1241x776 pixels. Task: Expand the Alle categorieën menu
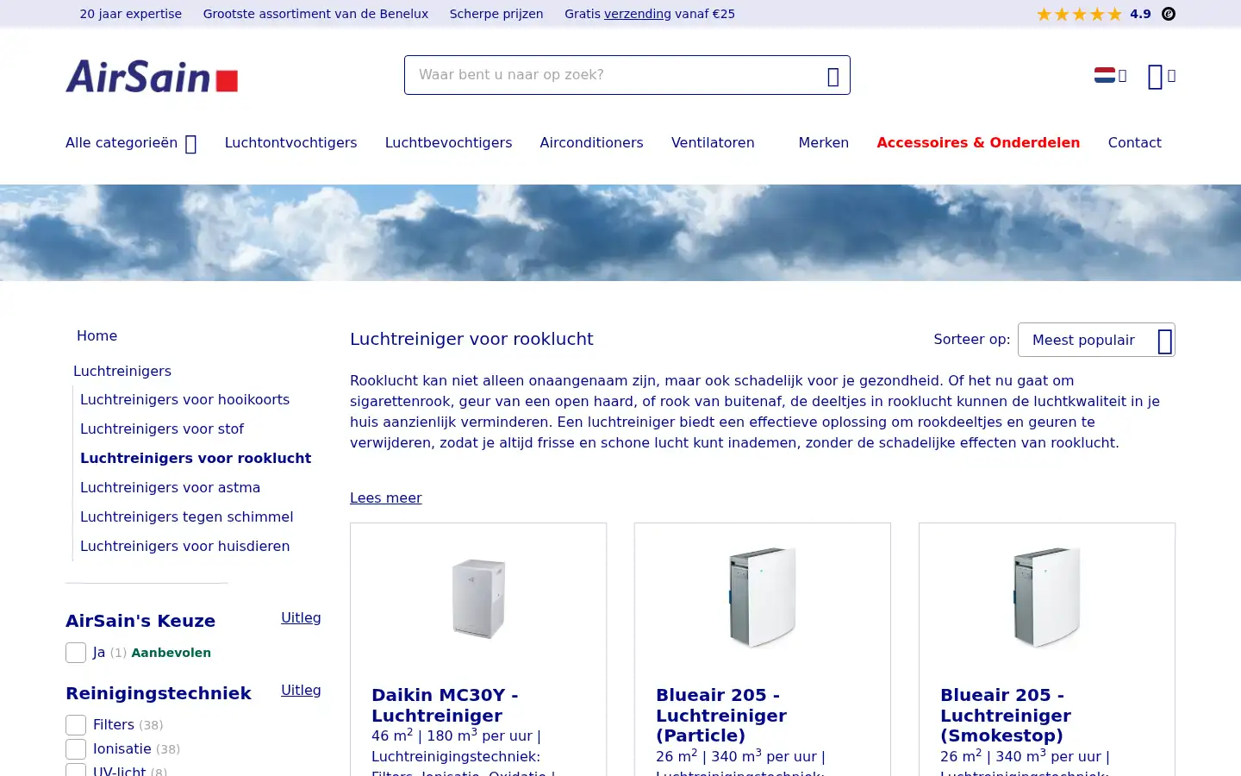[x=131, y=143]
